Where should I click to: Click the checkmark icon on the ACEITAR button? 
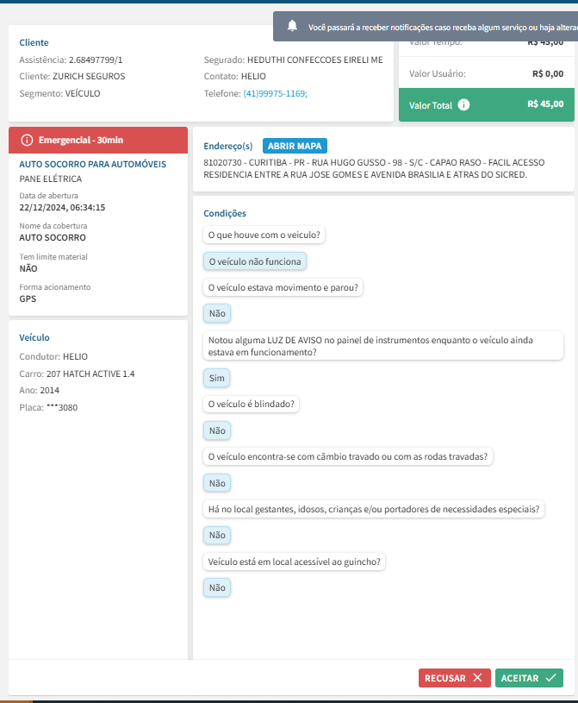pyautogui.click(x=550, y=678)
